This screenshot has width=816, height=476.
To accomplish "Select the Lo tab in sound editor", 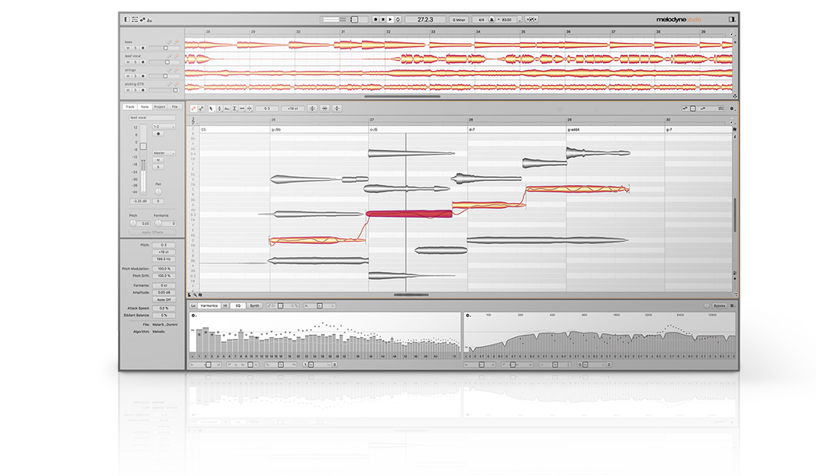I will (193, 305).
